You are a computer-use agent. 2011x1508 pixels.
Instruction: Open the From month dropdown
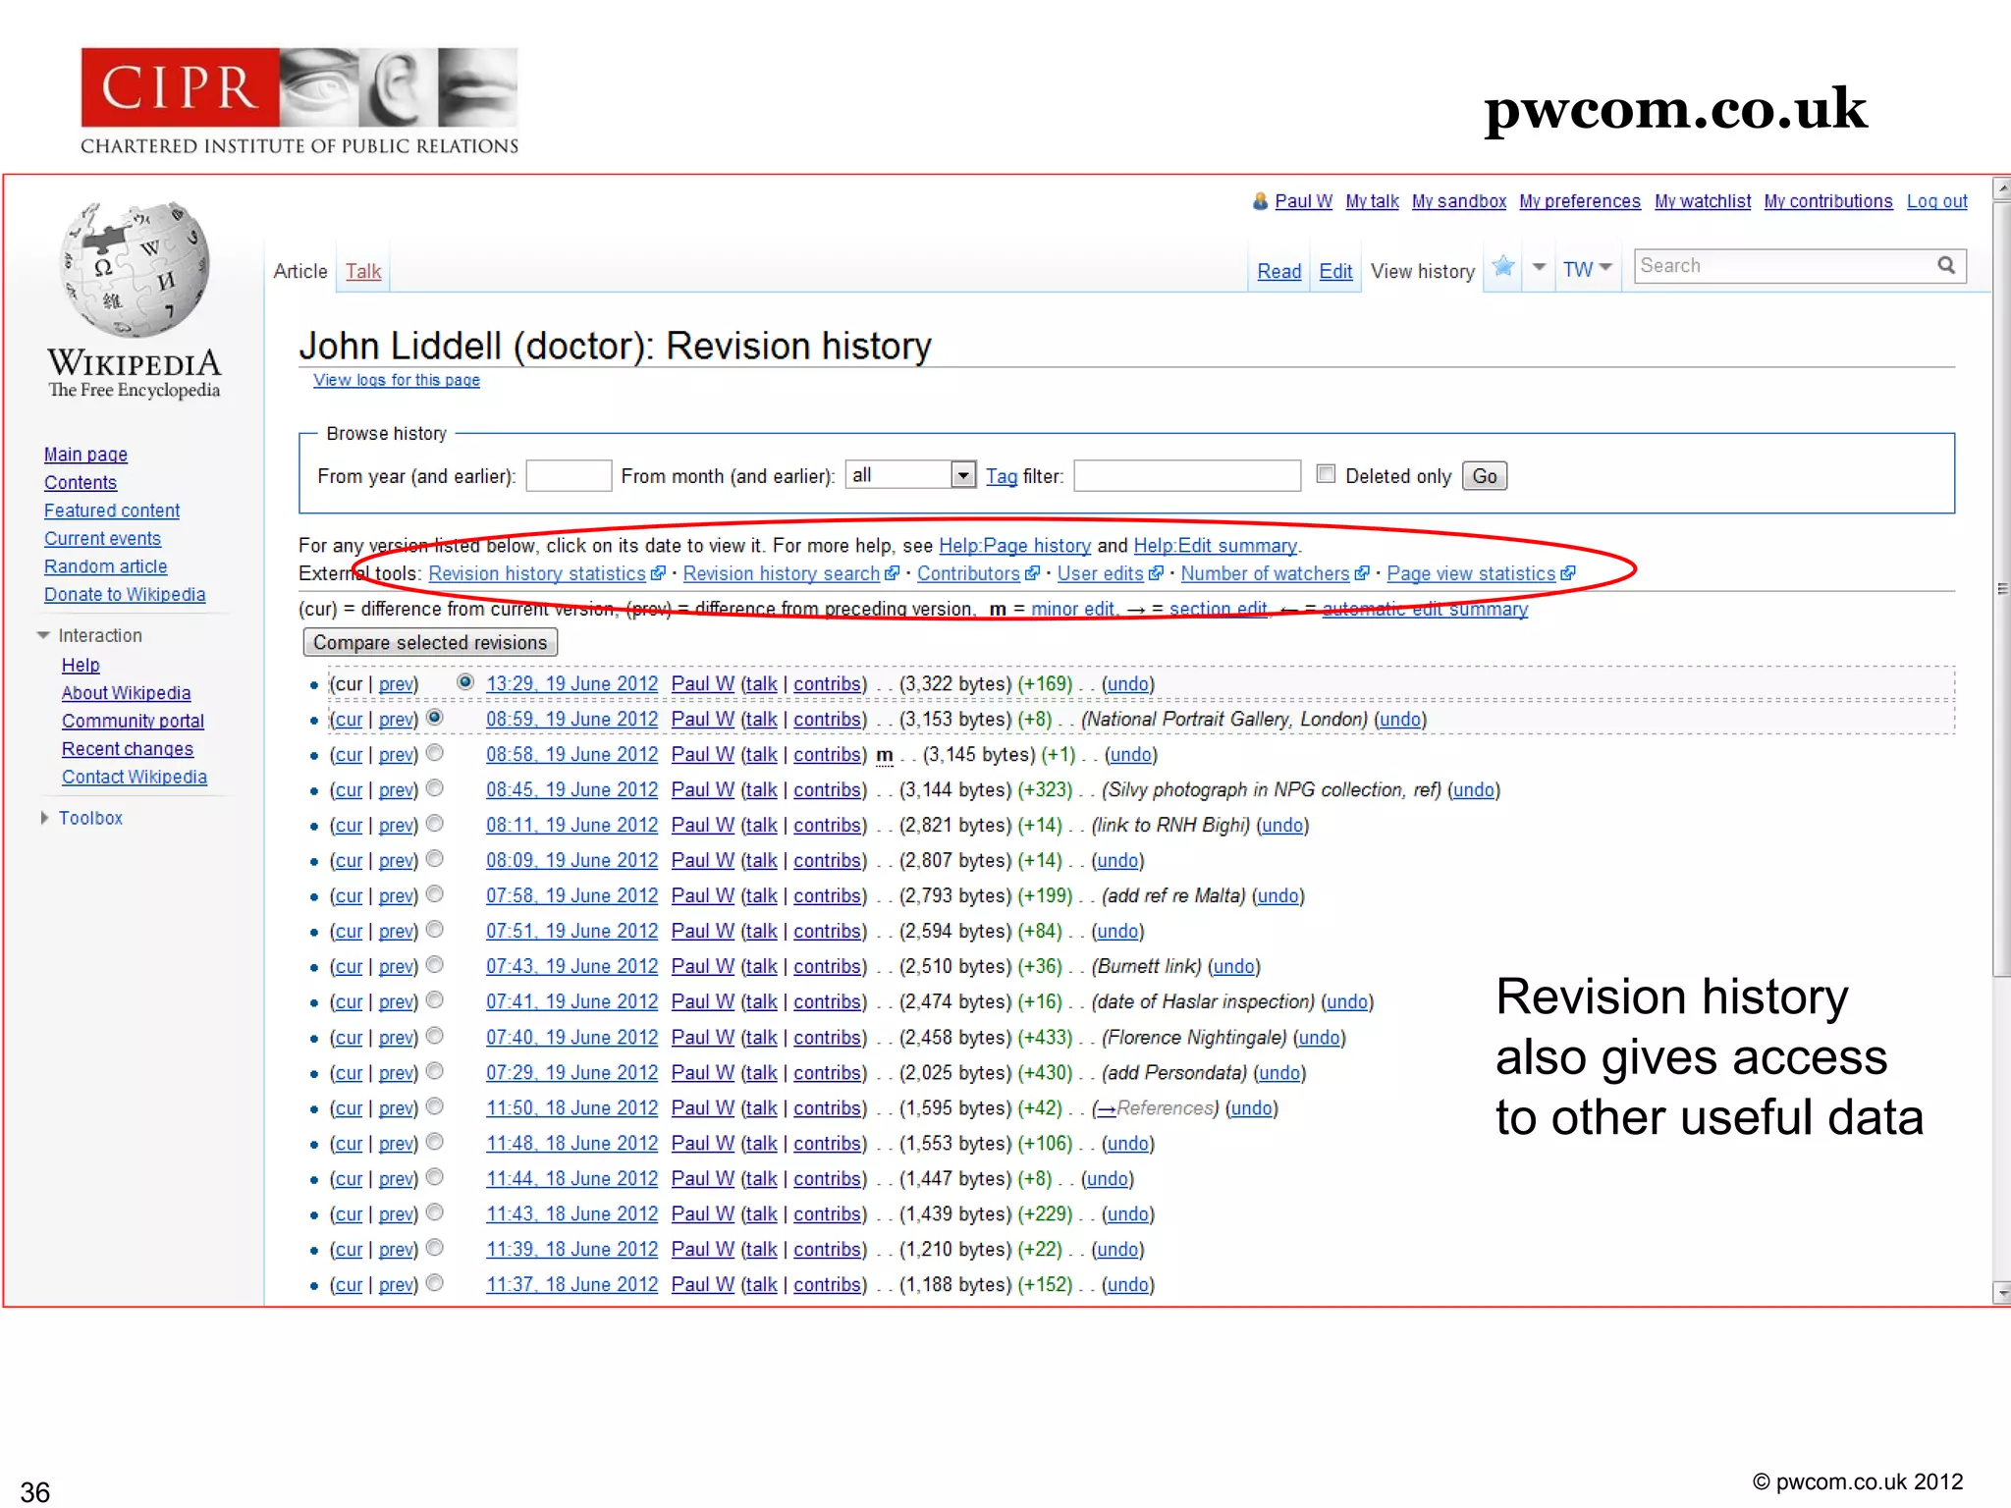(910, 475)
